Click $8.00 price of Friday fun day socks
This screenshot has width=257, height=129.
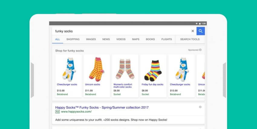(145, 91)
